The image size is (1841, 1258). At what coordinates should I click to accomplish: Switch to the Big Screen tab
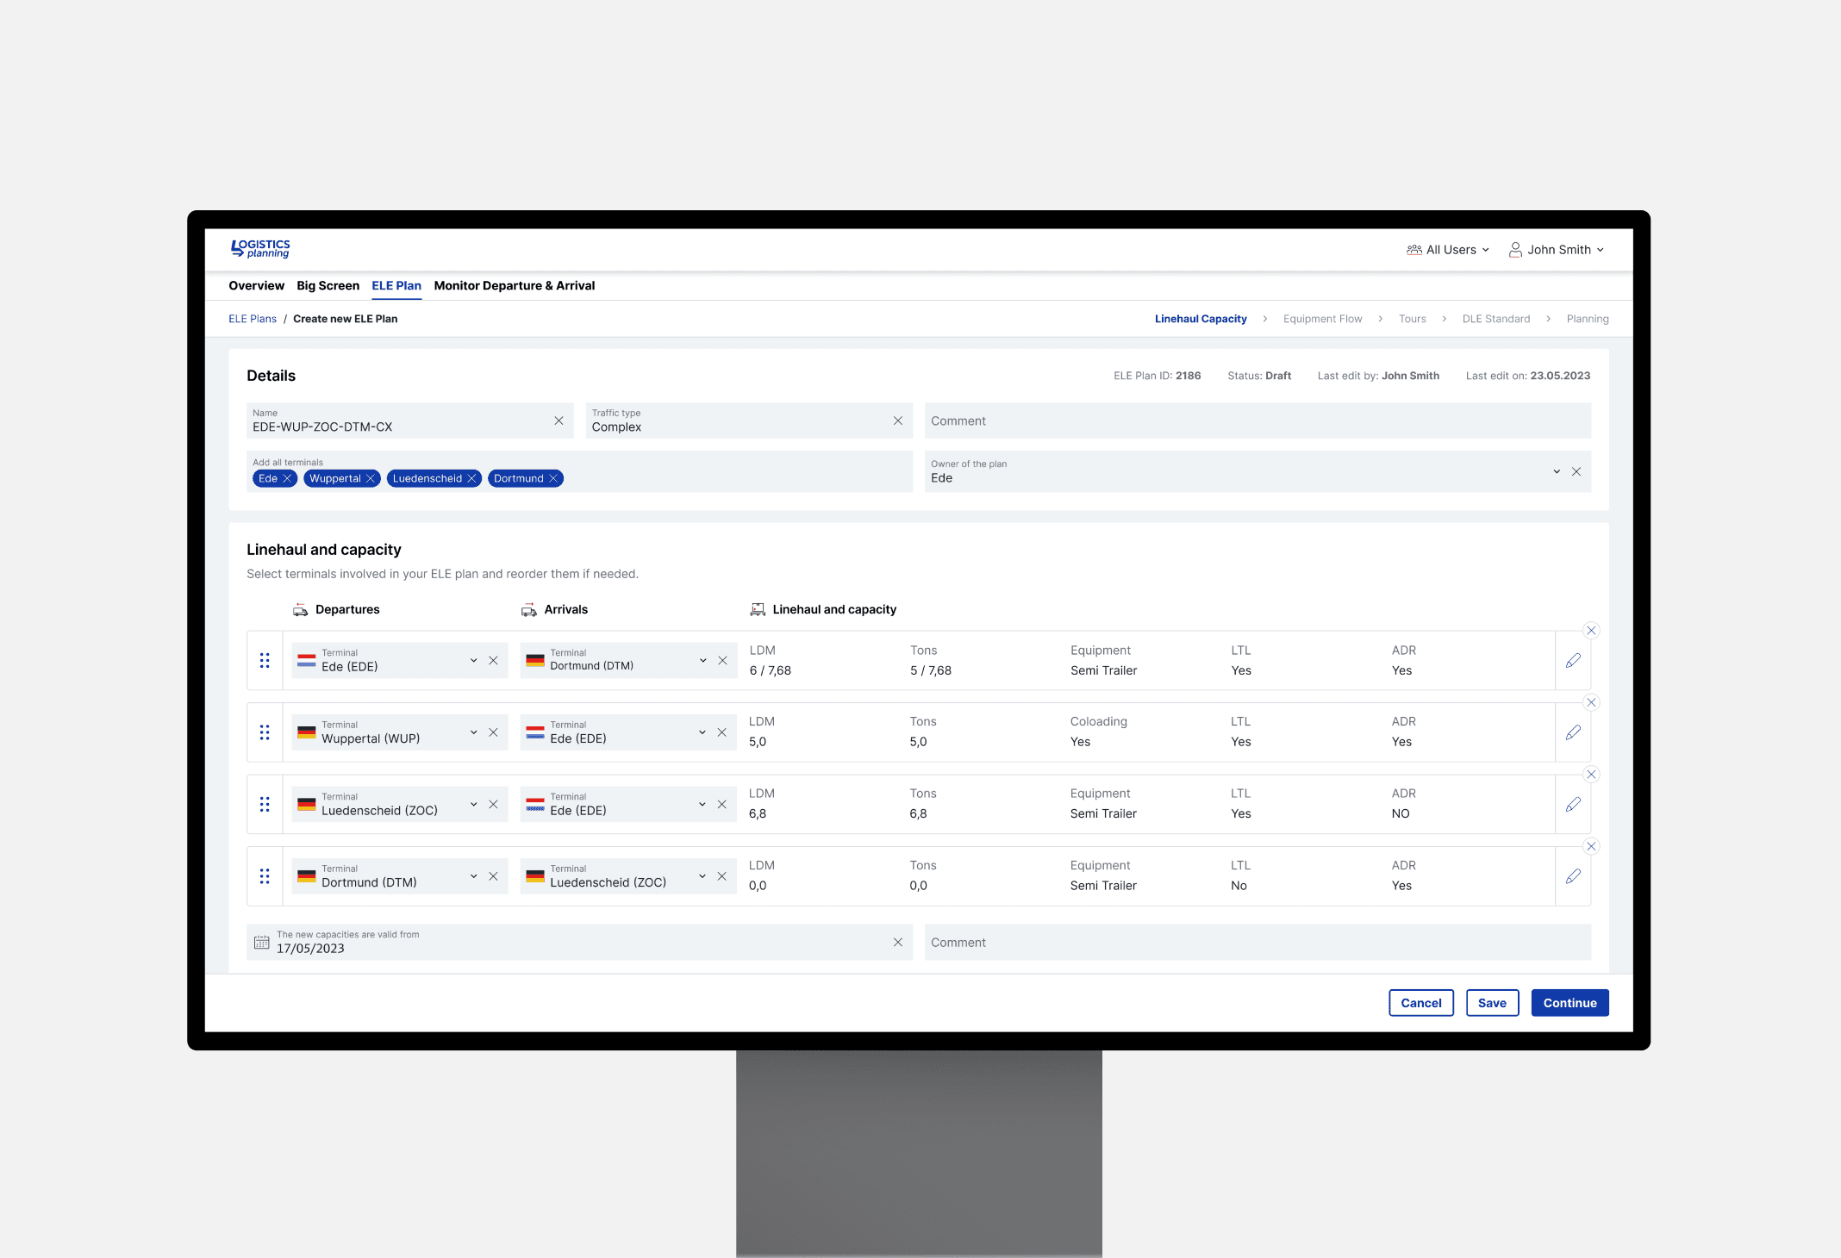coord(328,286)
